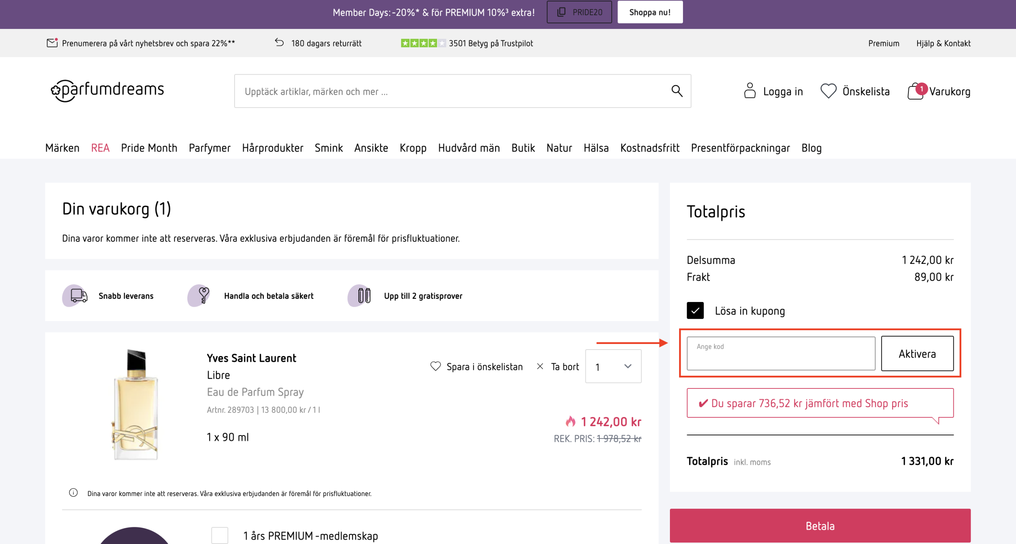Viewport: 1016px width, 544px height.
Task: Open the Pride Month menu
Action: pyautogui.click(x=149, y=148)
